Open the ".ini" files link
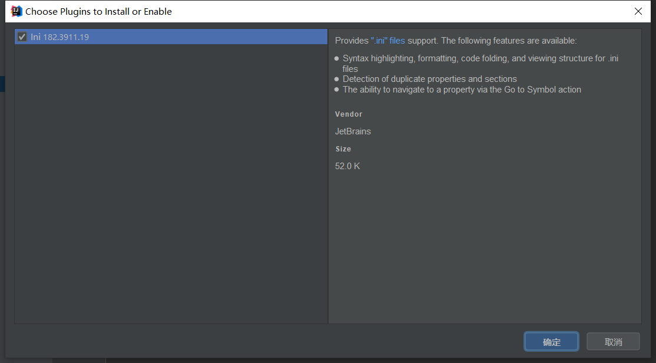 pos(387,41)
